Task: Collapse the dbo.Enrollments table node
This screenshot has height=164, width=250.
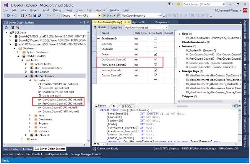Action: [26, 76]
